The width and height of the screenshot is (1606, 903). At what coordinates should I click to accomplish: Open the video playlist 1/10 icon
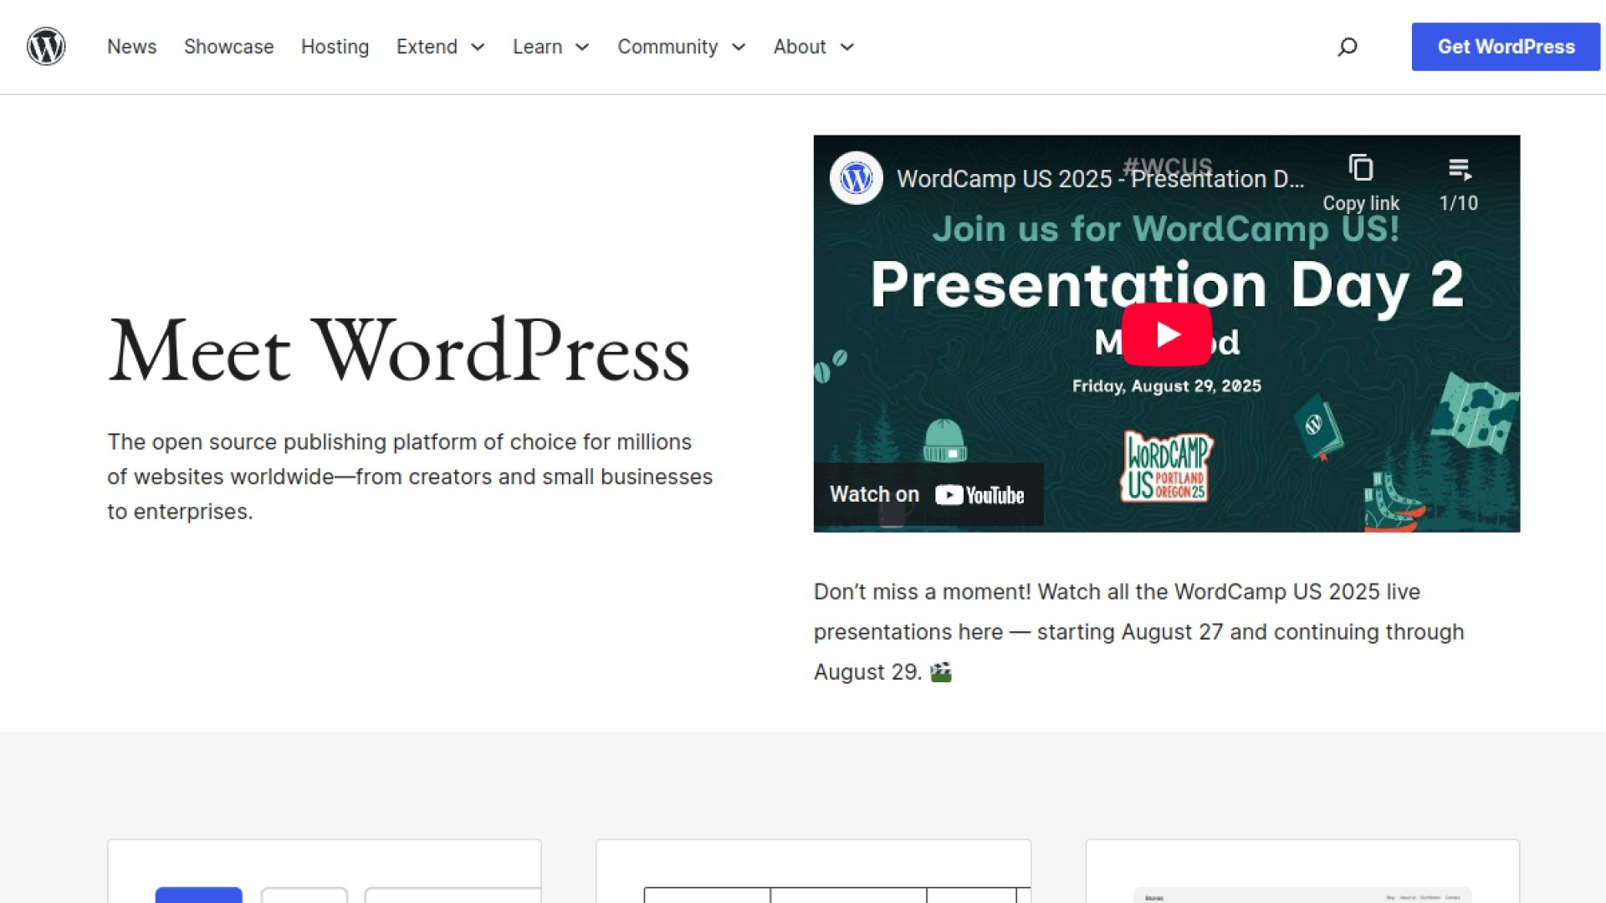pyautogui.click(x=1459, y=171)
